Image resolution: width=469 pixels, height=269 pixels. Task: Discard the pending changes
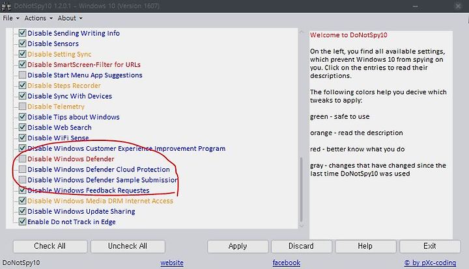coord(302,246)
